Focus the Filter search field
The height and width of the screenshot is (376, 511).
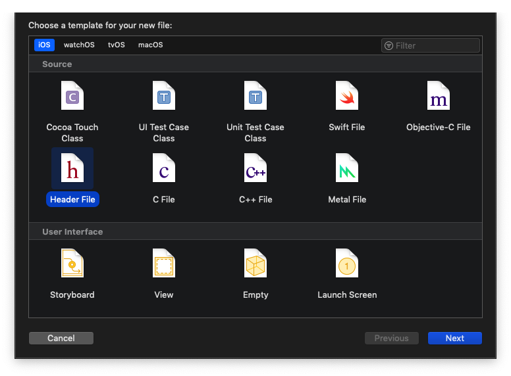435,45
